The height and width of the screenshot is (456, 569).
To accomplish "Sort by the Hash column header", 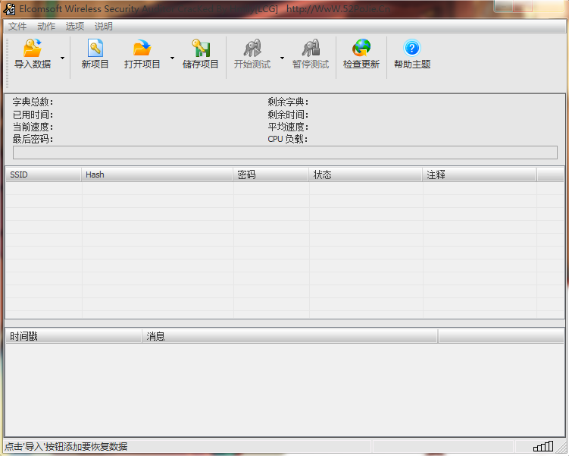I will 157,175.
